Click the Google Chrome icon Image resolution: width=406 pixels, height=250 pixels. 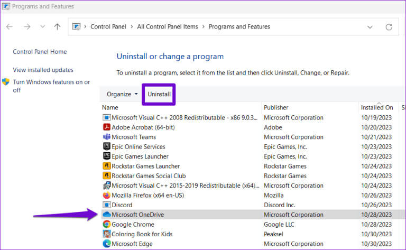(106, 224)
